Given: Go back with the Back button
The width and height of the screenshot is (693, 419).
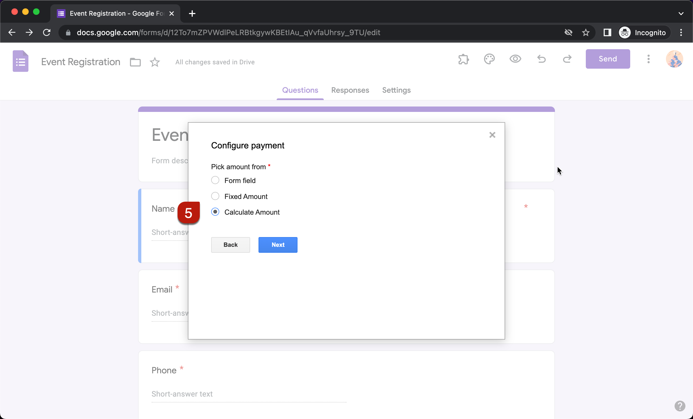Looking at the screenshot, I should point(230,245).
